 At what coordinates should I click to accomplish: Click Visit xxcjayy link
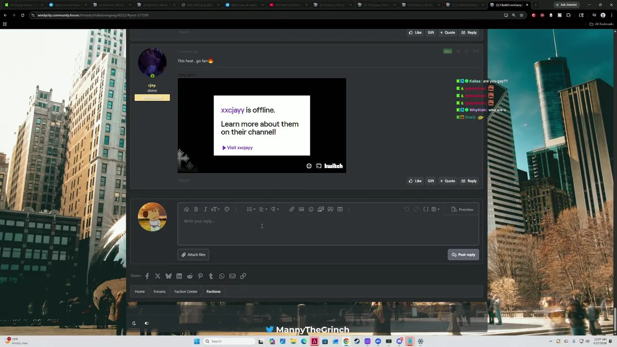(237, 147)
